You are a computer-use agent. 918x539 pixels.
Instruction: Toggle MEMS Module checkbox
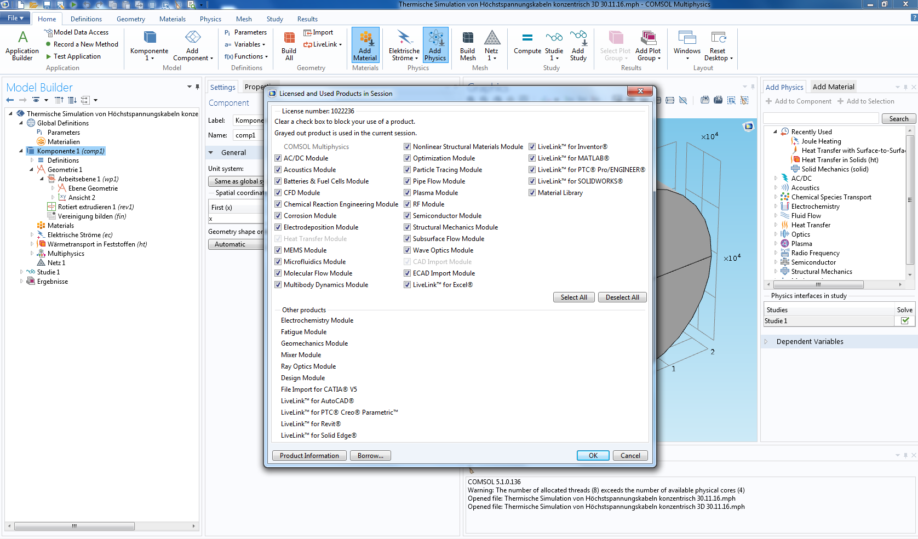pyautogui.click(x=278, y=250)
